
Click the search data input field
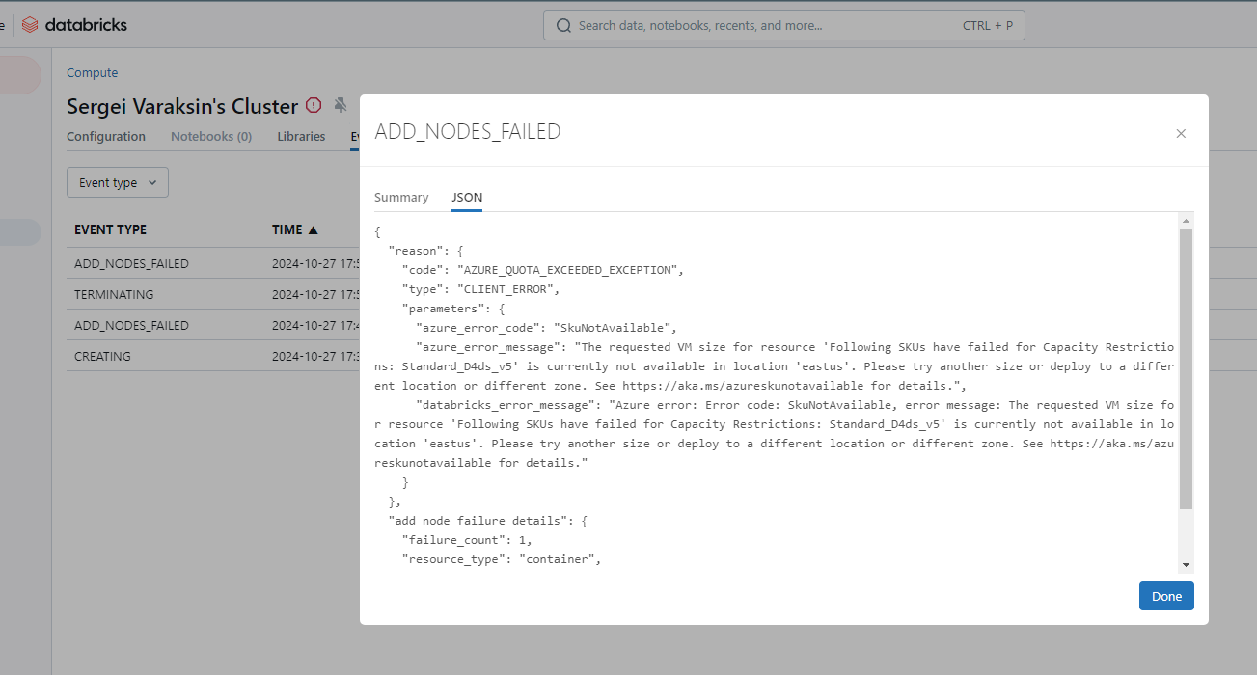point(783,26)
